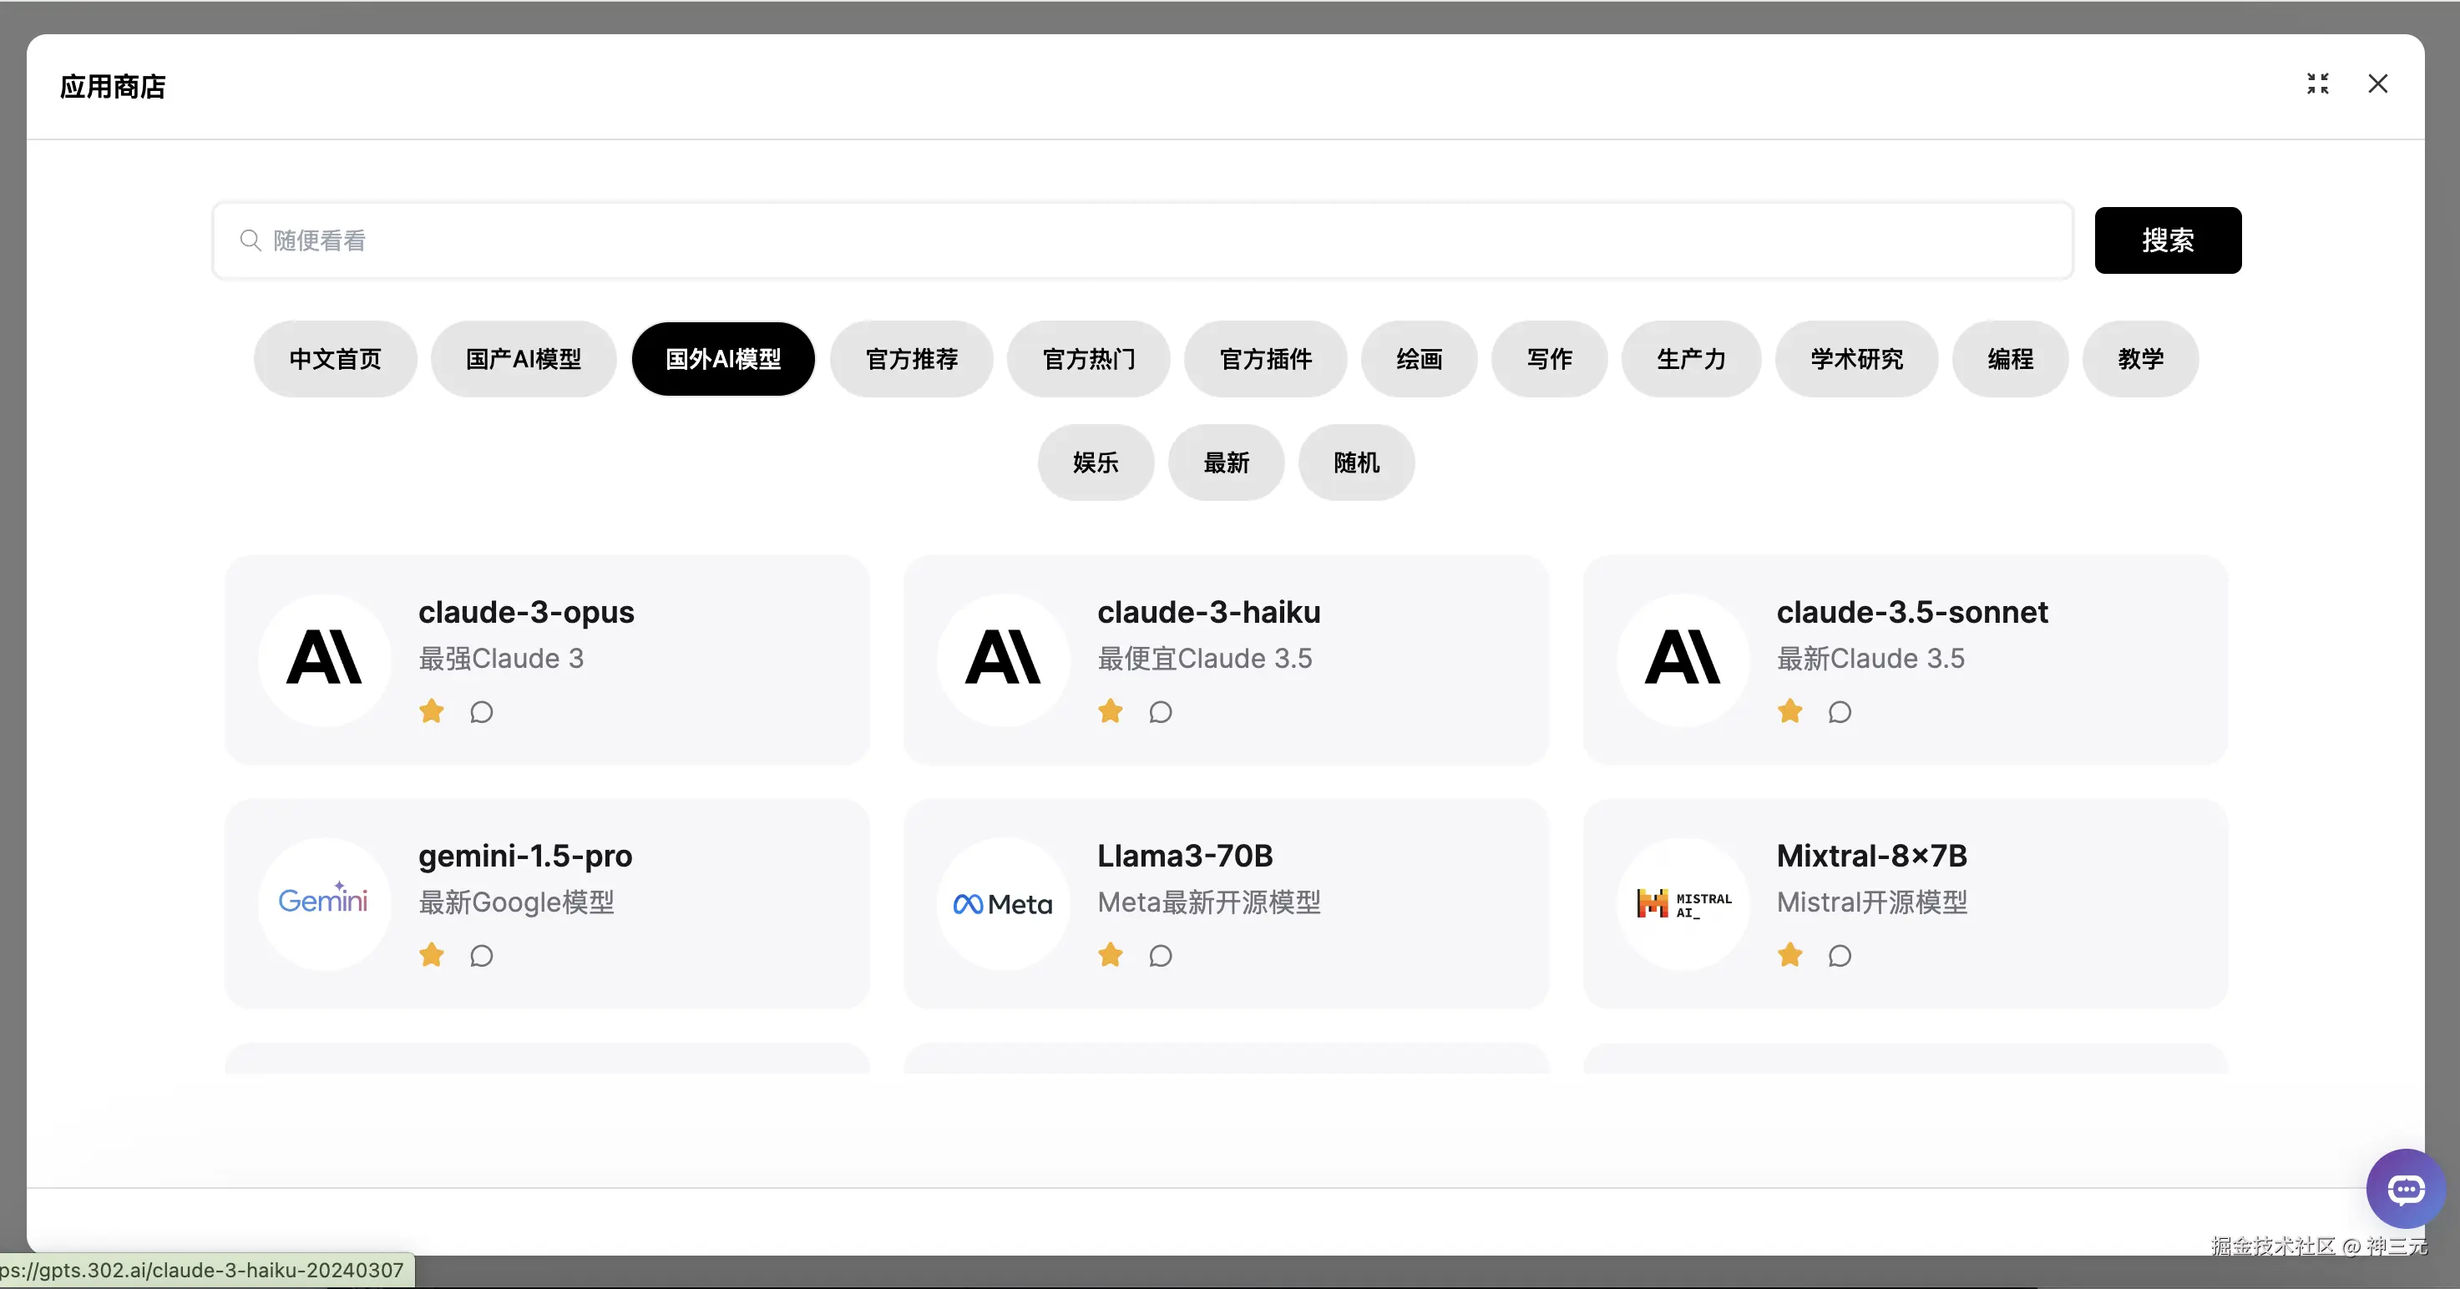Switch to 国产AI模型 category tab
Image resolution: width=2460 pixels, height=1289 pixels.
point(524,359)
